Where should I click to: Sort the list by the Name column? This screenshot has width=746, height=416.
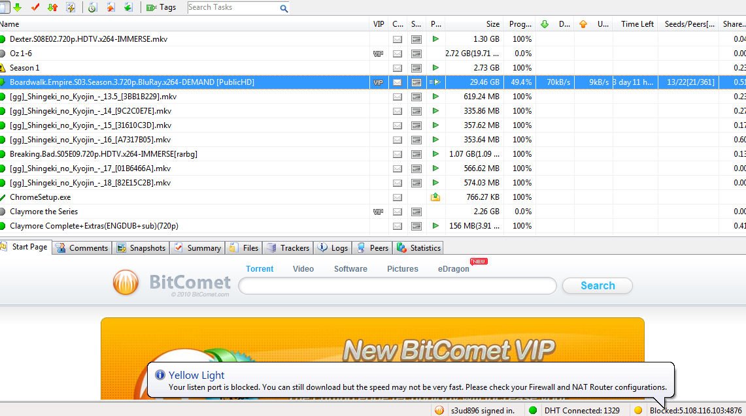pyautogui.click(x=184, y=24)
